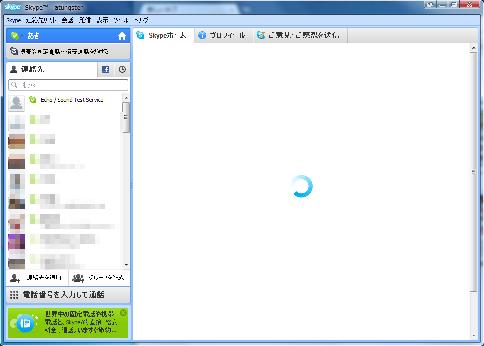Open 電話番号を入力して通話 dial pad

(68, 295)
